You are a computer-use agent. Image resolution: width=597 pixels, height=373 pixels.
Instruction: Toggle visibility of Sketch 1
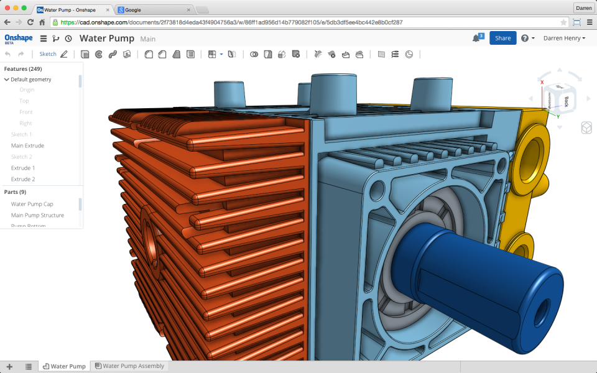[22, 134]
